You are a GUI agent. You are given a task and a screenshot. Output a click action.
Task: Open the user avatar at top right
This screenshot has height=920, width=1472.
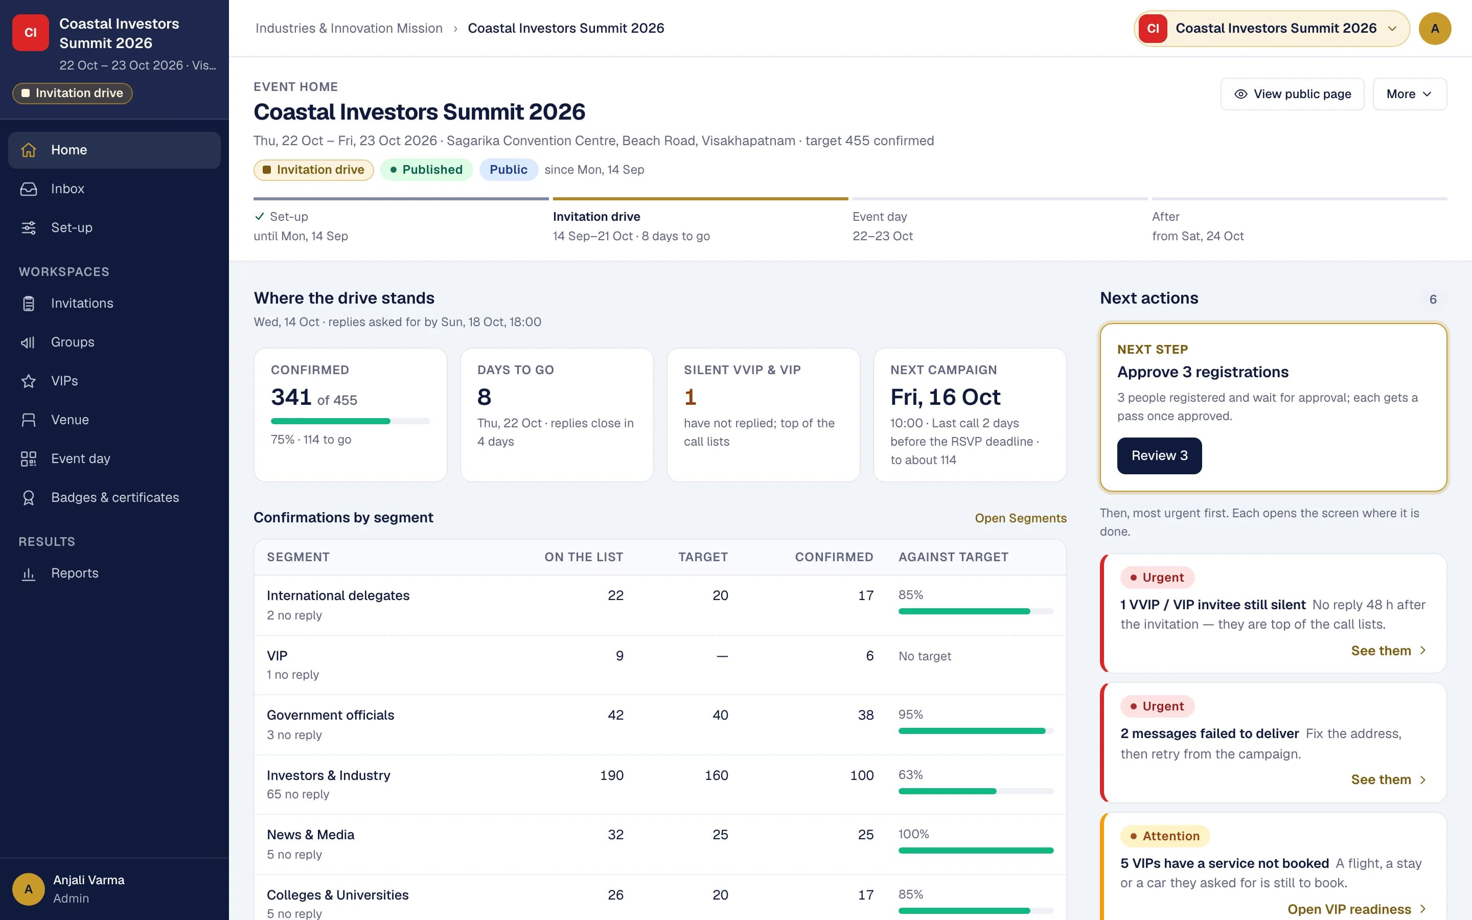tap(1434, 29)
